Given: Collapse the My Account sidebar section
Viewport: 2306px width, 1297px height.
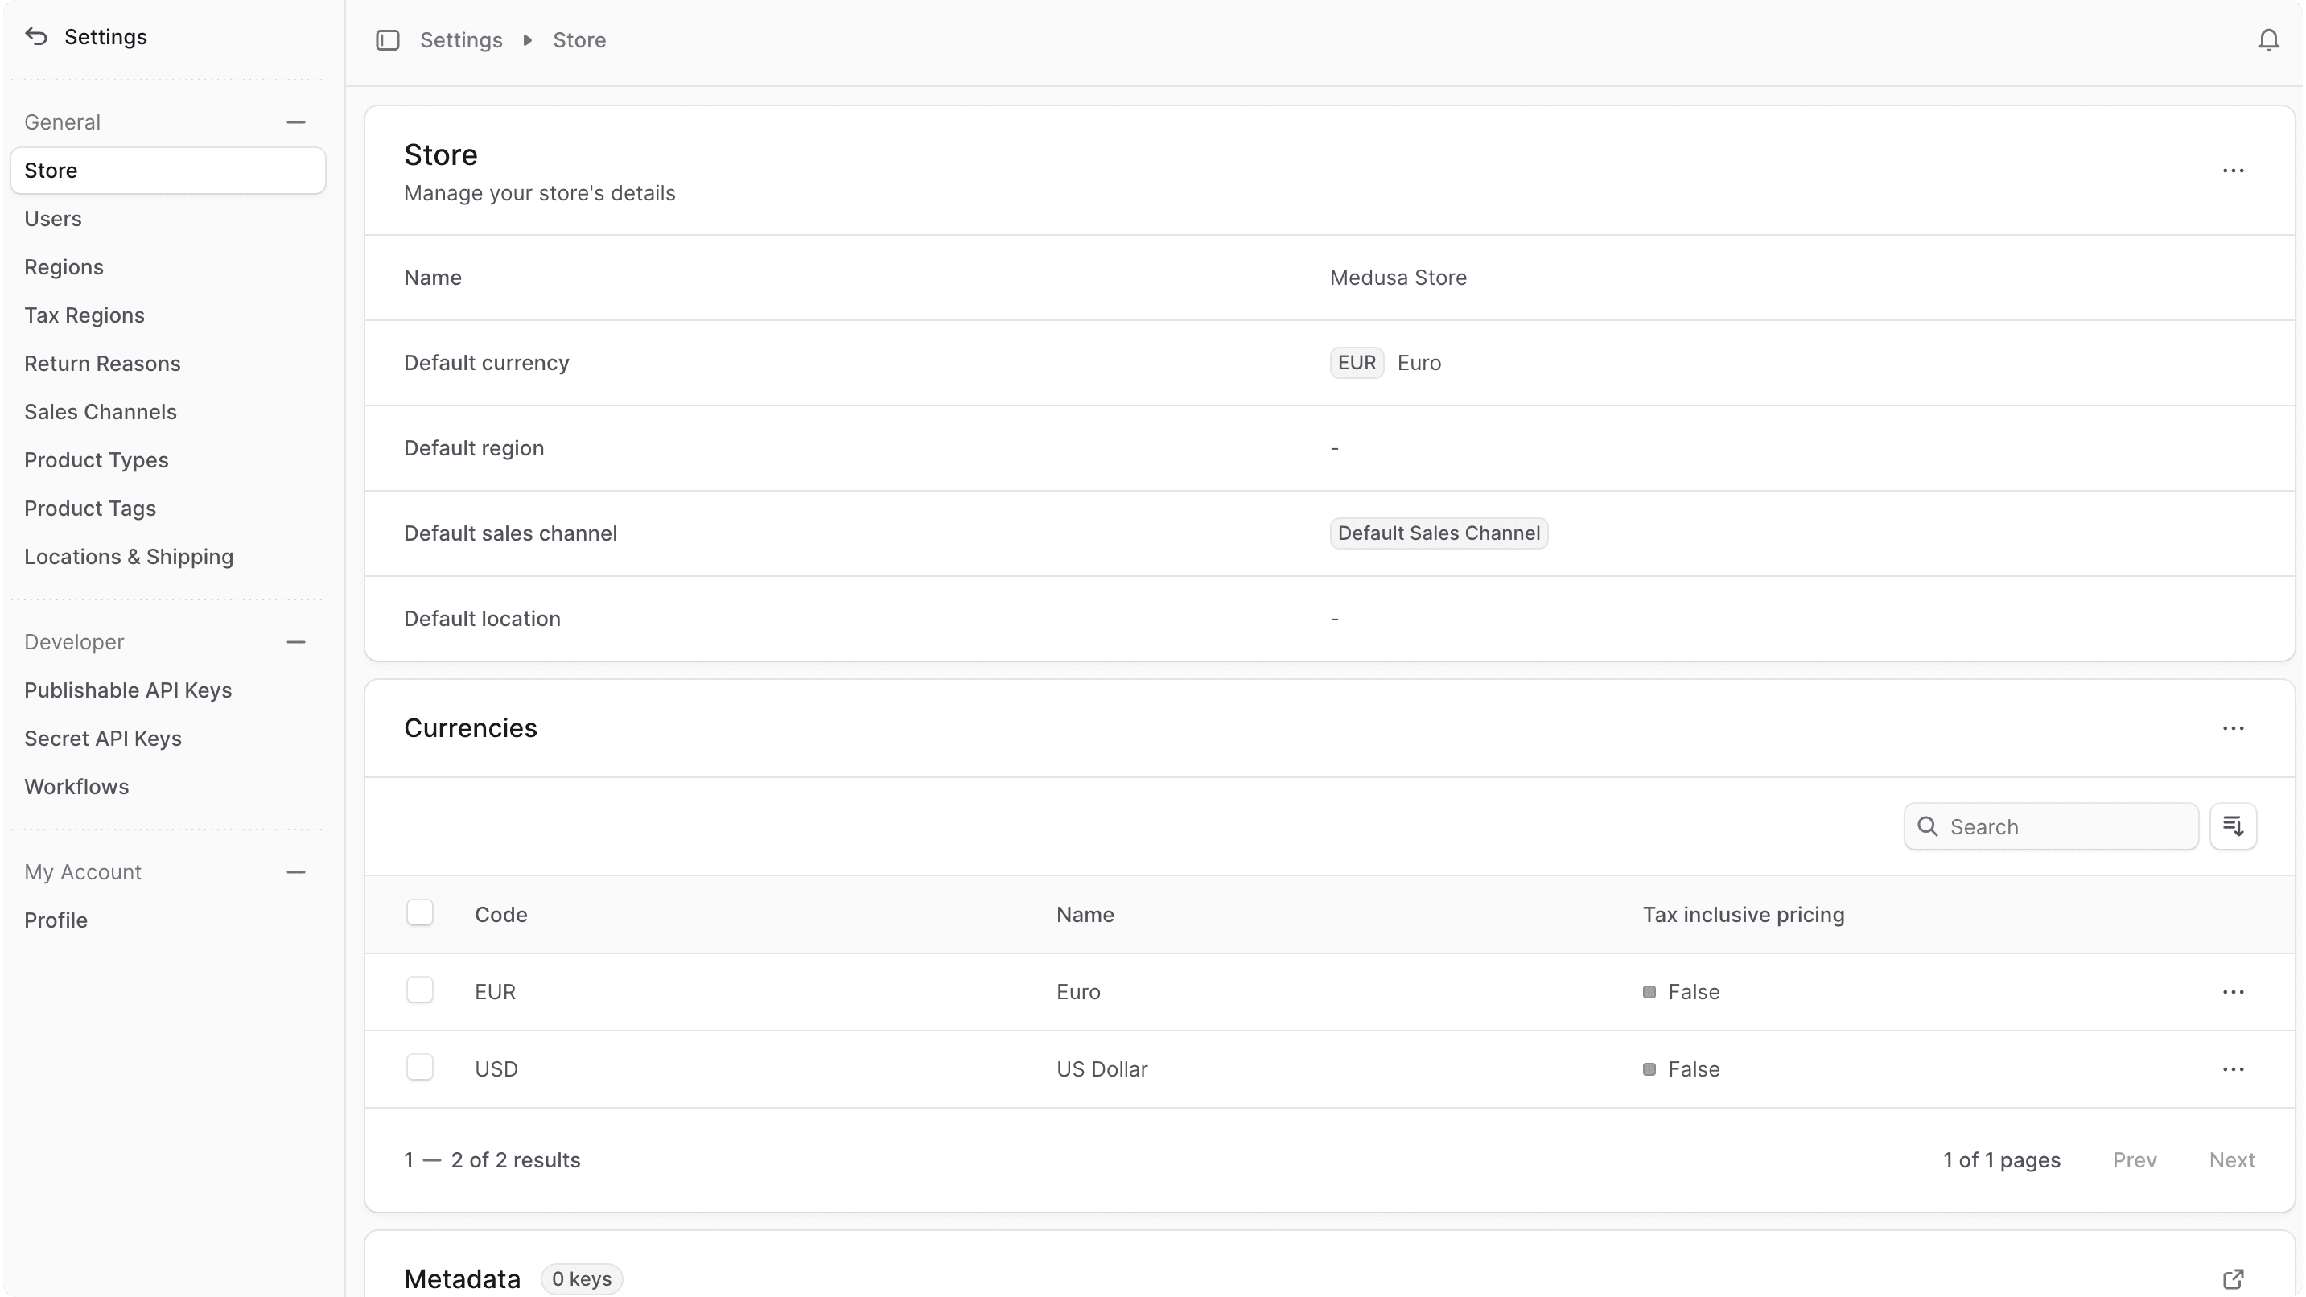Looking at the screenshot, I should 296,871.
